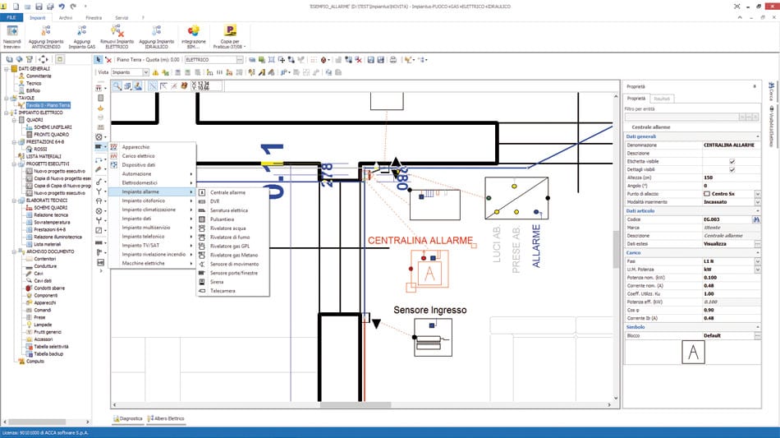Click the red X delete icon beside pointer
780x438 pixels.
click(108, 60)
